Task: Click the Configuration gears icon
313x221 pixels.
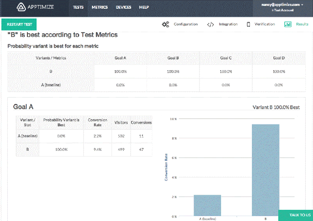Action: [x=165, y=24]
